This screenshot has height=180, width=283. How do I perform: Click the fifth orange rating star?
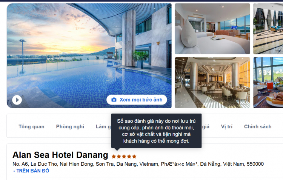(x=134, y=156)
